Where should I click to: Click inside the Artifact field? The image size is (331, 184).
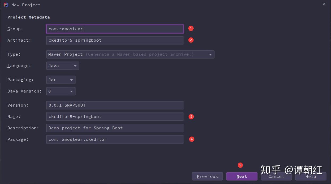click(x=115, y=40)
